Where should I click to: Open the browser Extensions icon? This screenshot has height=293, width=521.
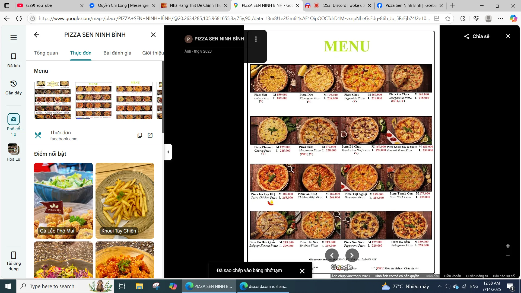point(463,18)
